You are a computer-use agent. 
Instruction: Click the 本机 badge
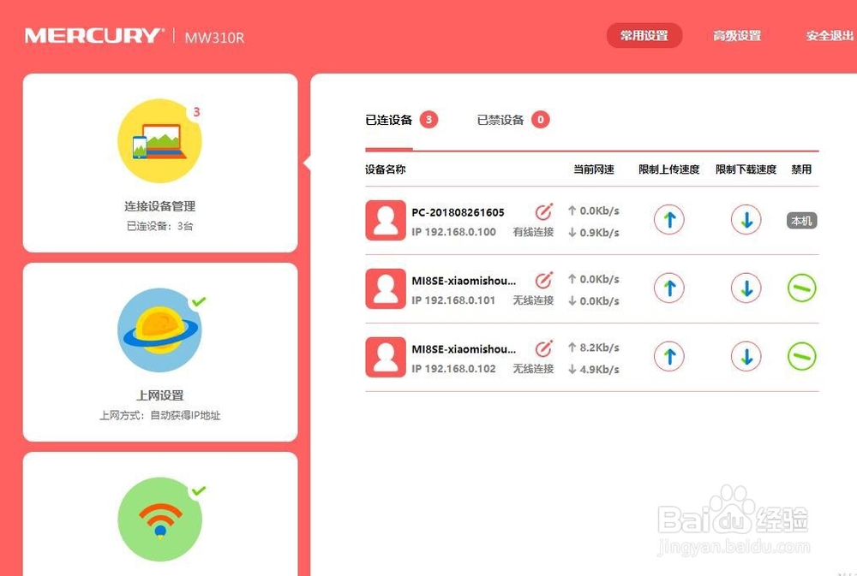802,221
